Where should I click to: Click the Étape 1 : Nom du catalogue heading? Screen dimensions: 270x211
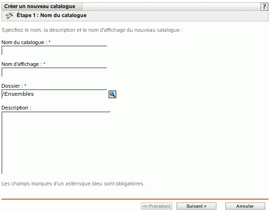[52, 15]
